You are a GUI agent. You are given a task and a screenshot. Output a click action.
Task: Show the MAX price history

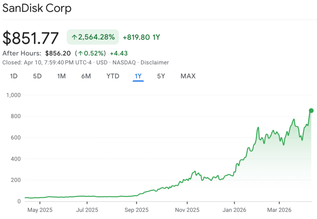[x=188, y=76]
